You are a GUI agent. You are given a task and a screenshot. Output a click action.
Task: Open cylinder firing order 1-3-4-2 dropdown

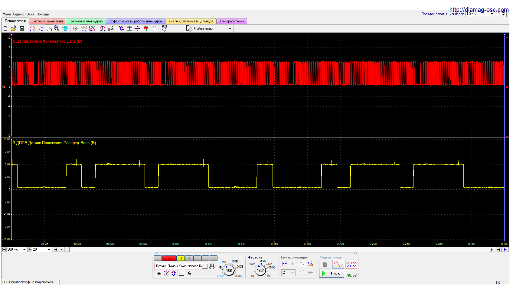480,14
